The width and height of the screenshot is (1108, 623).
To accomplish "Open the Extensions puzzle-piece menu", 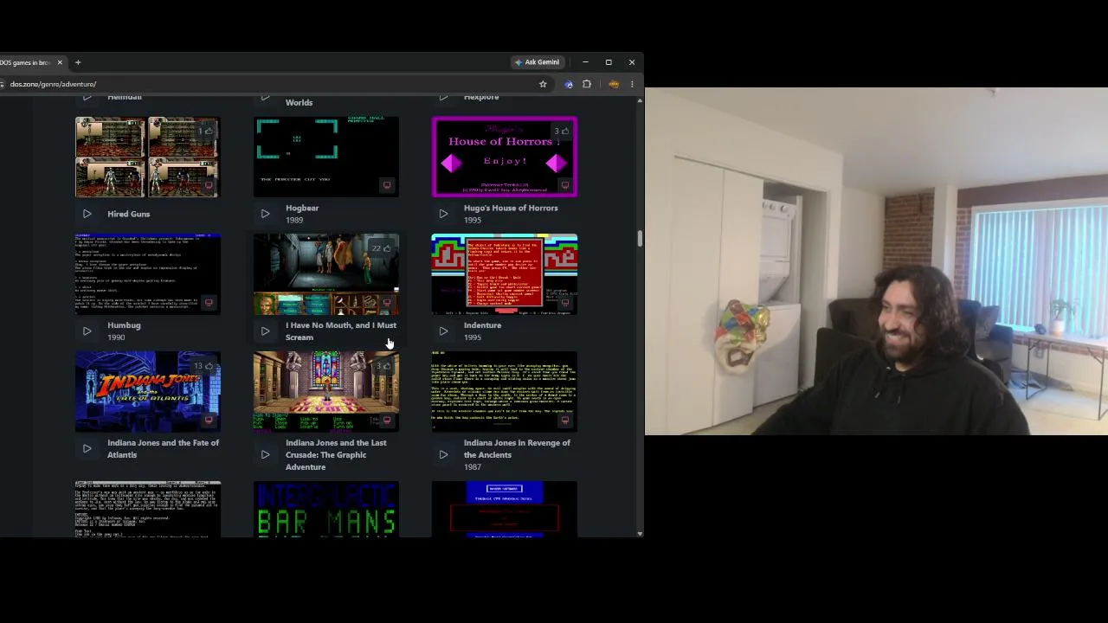I will [x=587, y=84].
